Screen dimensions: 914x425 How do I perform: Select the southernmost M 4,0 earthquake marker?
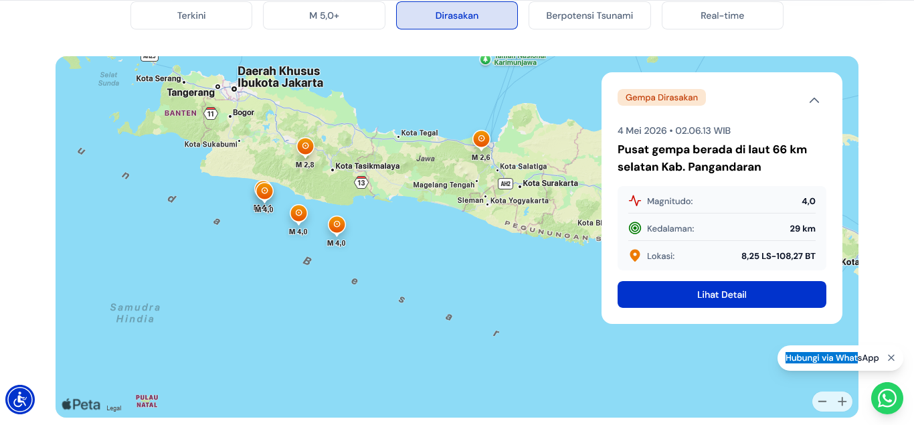click(x=337, y=225)
